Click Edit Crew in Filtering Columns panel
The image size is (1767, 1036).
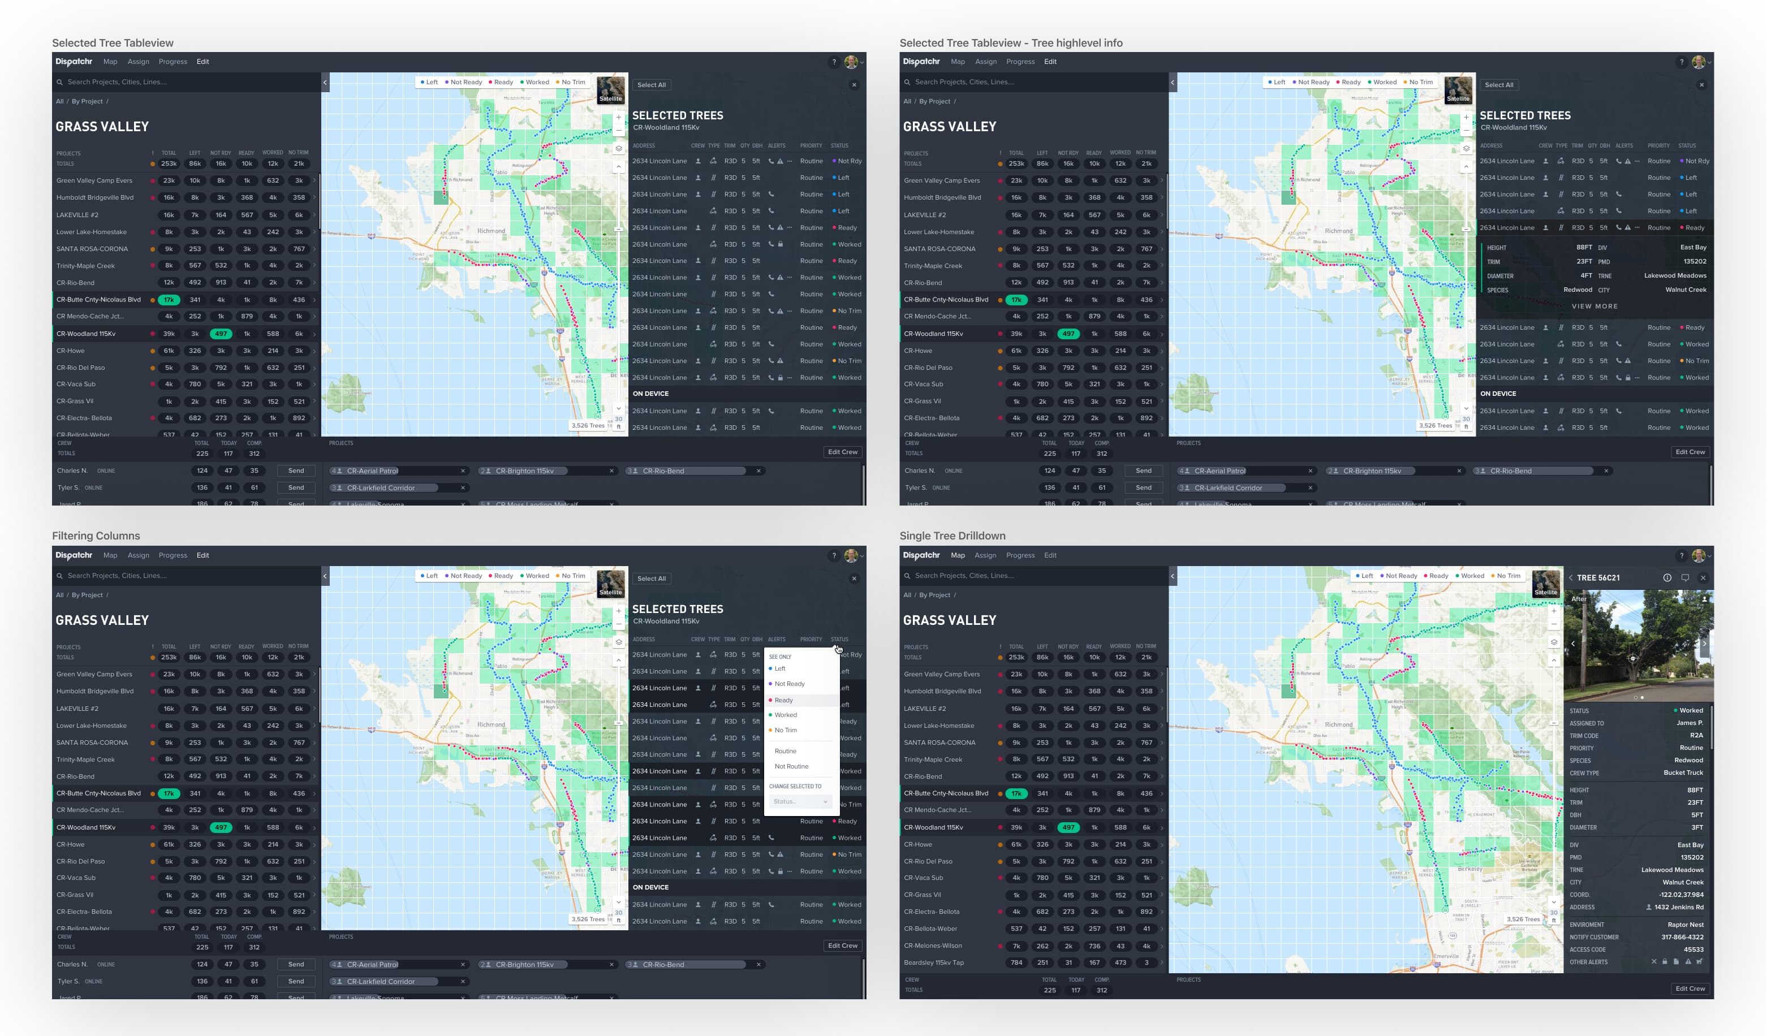pyautogui.click(x=842, y=946)
